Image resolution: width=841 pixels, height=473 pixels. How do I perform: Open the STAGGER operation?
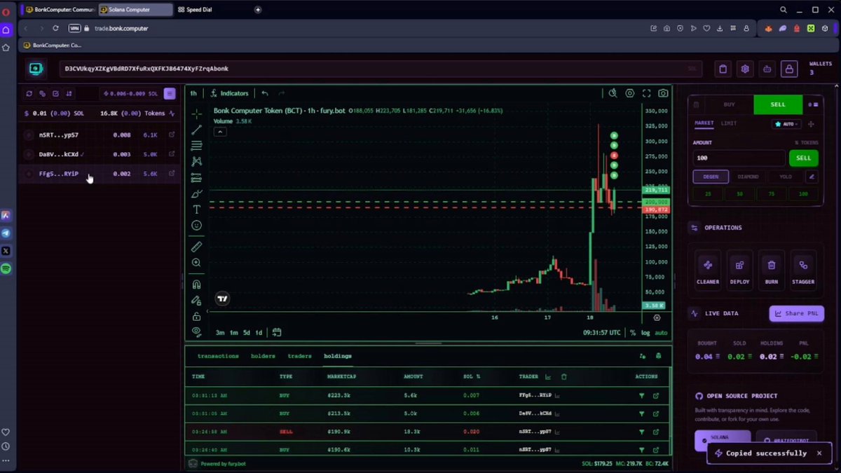tap(803, 269)
